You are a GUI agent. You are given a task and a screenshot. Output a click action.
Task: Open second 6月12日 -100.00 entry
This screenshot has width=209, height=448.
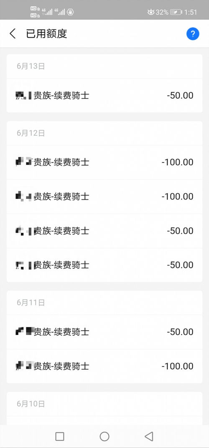104,196
